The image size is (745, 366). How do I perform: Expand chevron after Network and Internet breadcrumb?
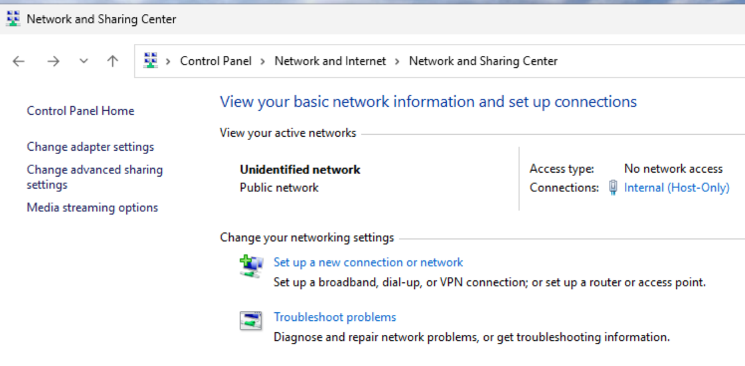(x=397, y=61)
